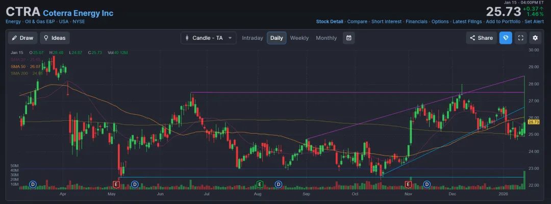Click the 2026 date axis label
Image resolution: width=551 pixels, height=204 pixels.
[x=503, y=193]
